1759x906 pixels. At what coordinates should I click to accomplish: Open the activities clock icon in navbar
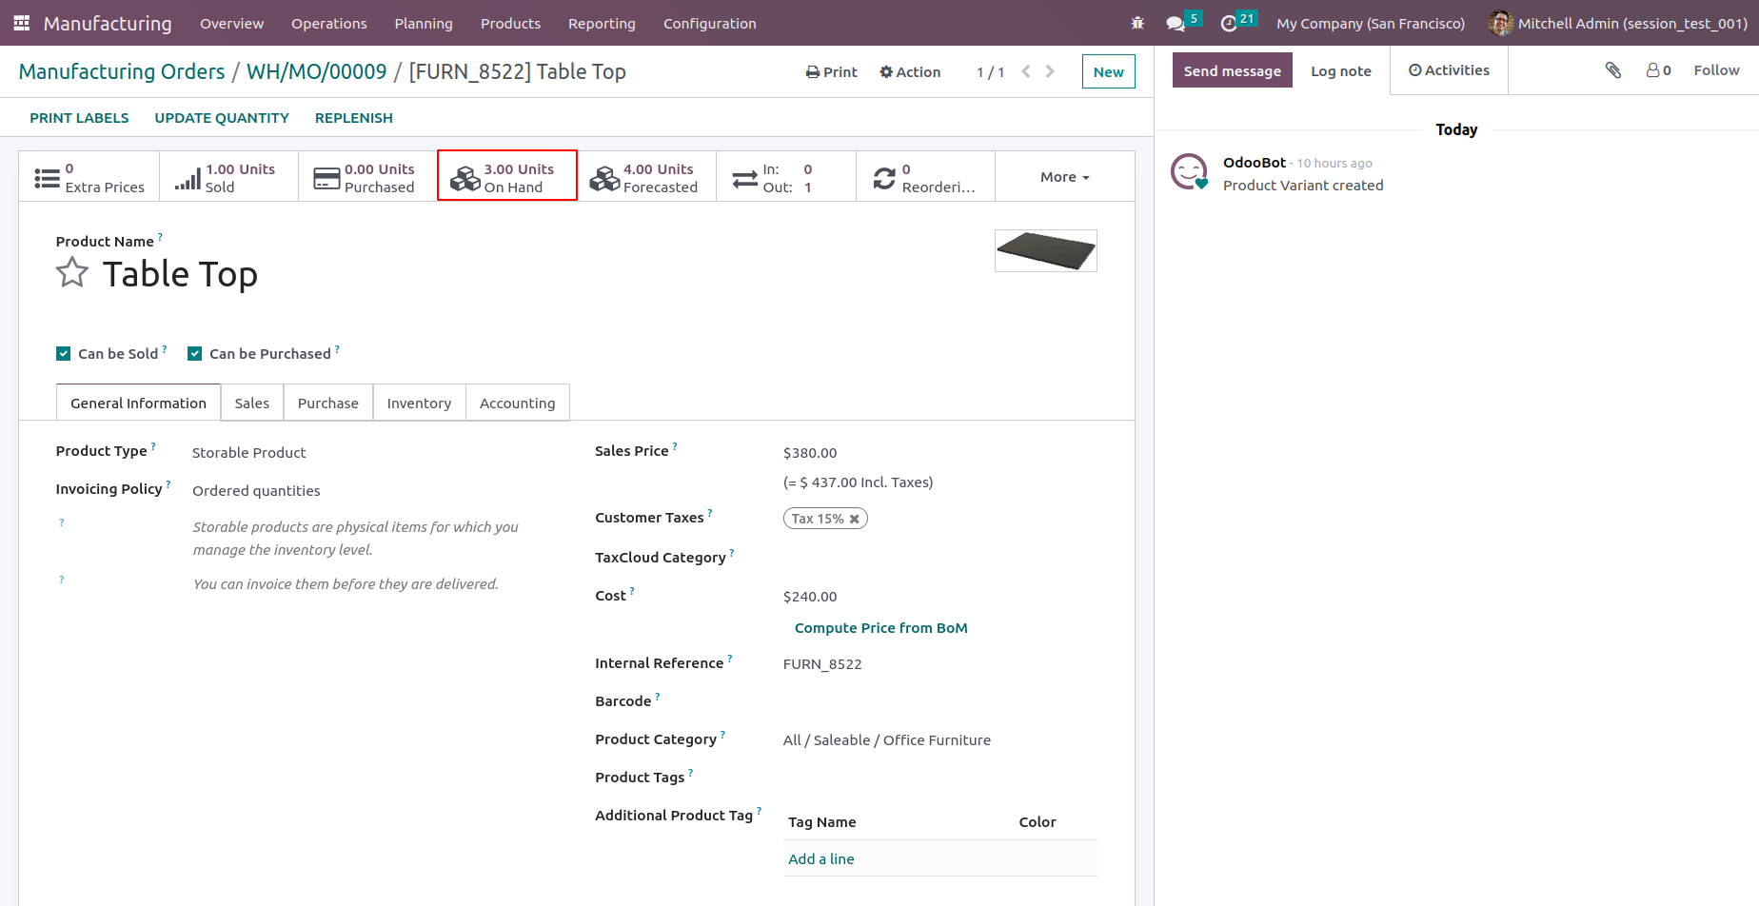pos(1229,23)
